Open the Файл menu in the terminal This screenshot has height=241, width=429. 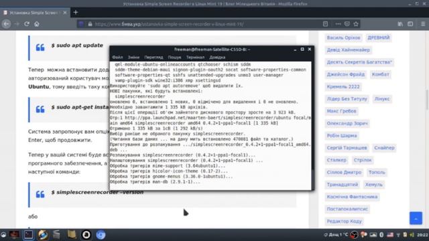point(117,58)
